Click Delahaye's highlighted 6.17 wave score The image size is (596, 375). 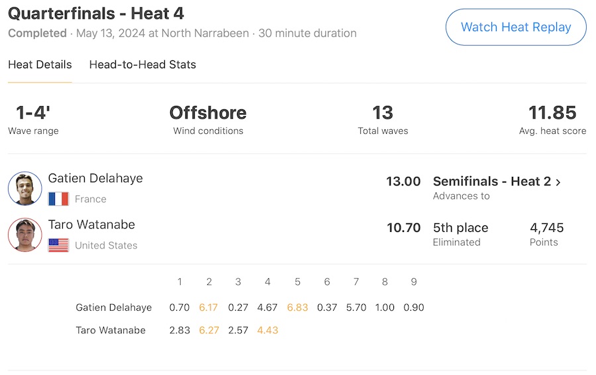coord(209,307)
